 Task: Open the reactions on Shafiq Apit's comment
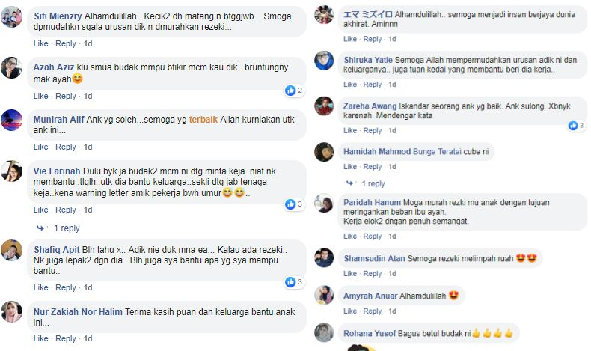point(294,281)
